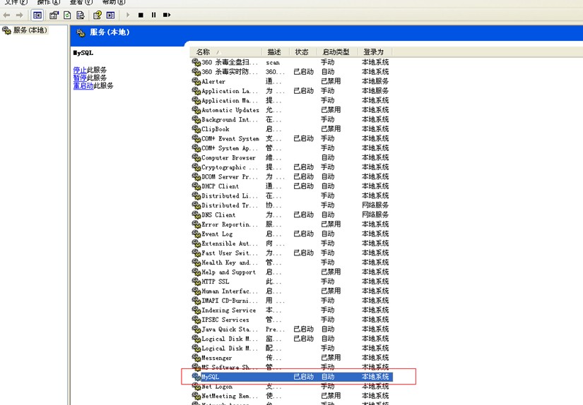Click the gear icon of DNS Client service
Screen dimensions: 583x405
click(196, 214)
